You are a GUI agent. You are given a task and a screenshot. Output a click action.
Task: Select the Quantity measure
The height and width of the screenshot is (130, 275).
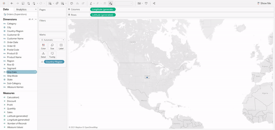(11, 109)
